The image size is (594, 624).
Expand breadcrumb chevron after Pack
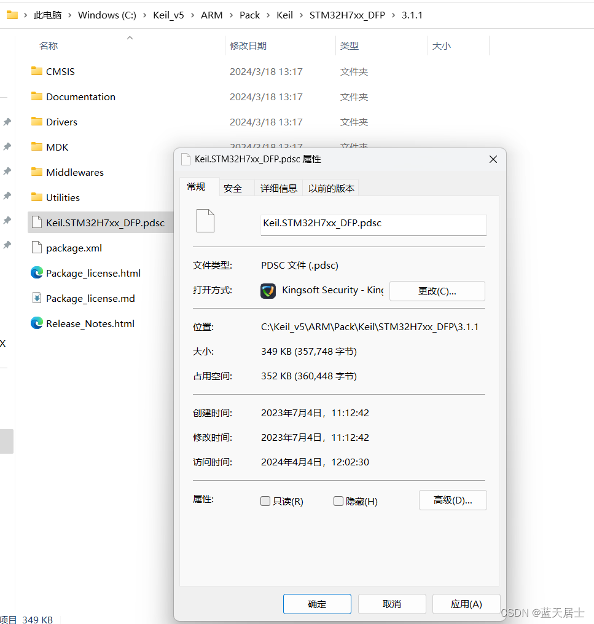pyautogui.click(x=268, y=15)
